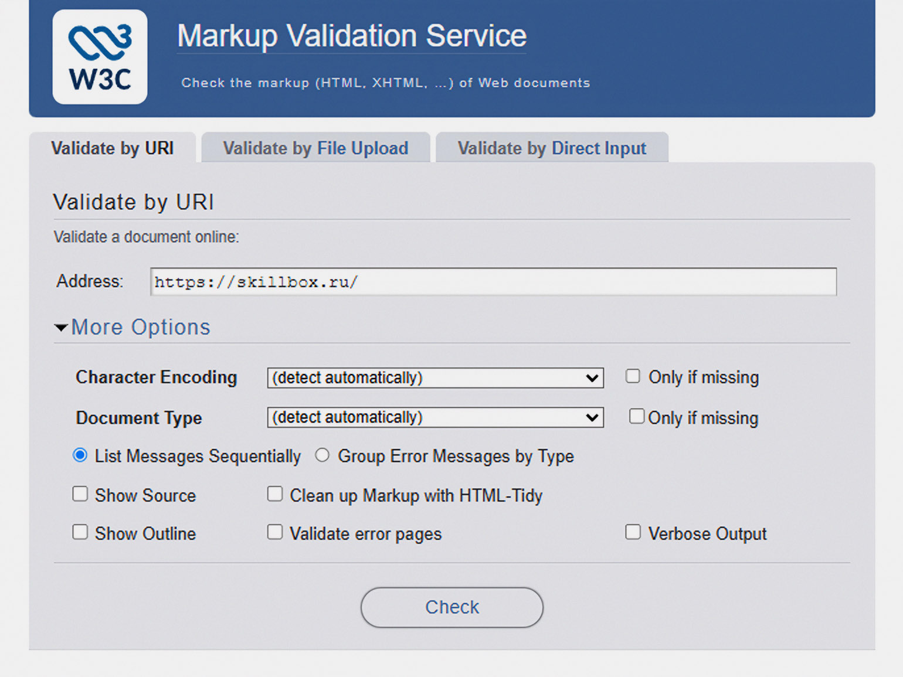Click the Address URL input field

coord(493,282)
